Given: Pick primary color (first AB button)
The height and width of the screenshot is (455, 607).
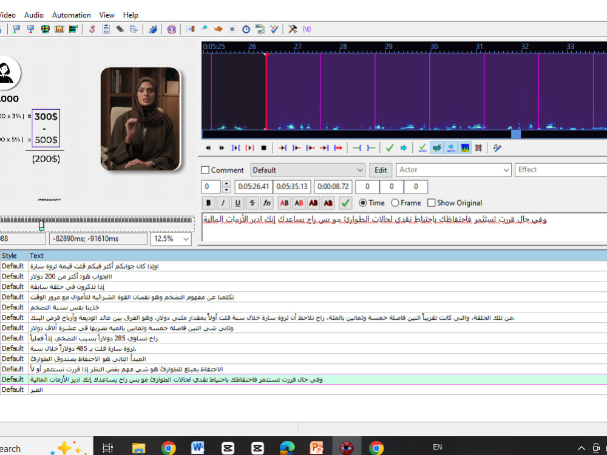Looking at the screenshot, I should [284, 203].
